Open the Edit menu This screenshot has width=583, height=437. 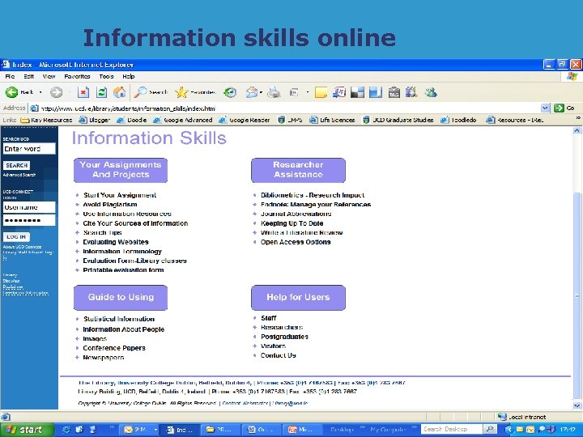tap(28, 77)
